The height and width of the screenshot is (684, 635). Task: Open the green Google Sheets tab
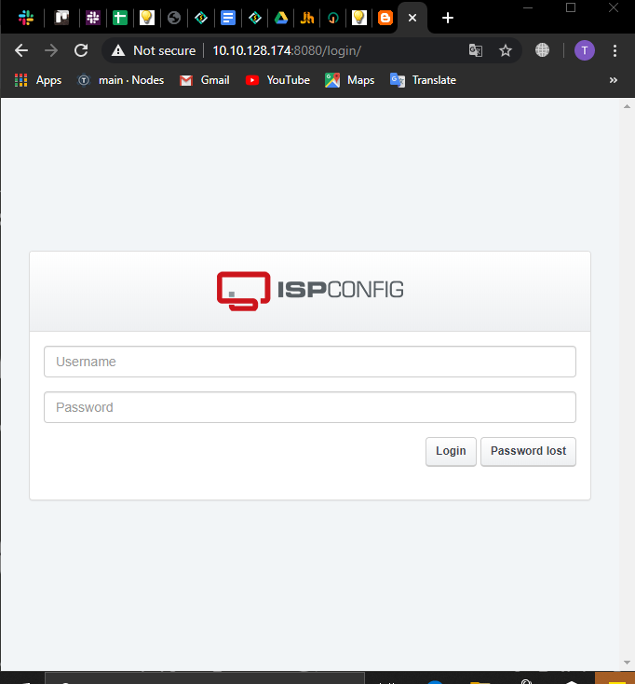(x=120, y=18)
